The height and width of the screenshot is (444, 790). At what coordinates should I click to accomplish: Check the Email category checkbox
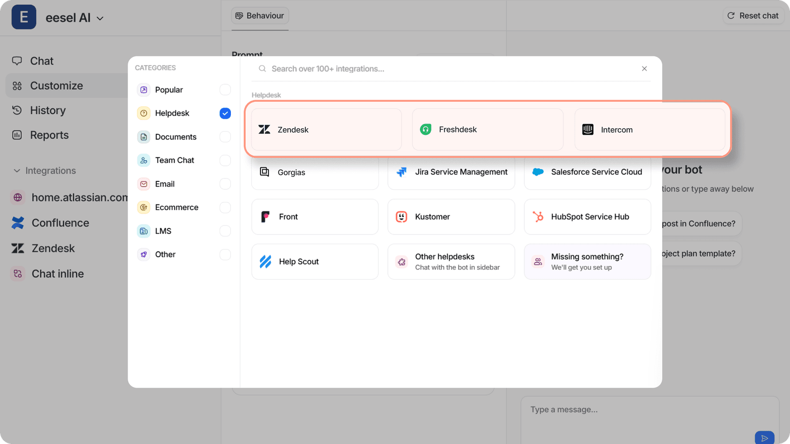tap(225, 184)
